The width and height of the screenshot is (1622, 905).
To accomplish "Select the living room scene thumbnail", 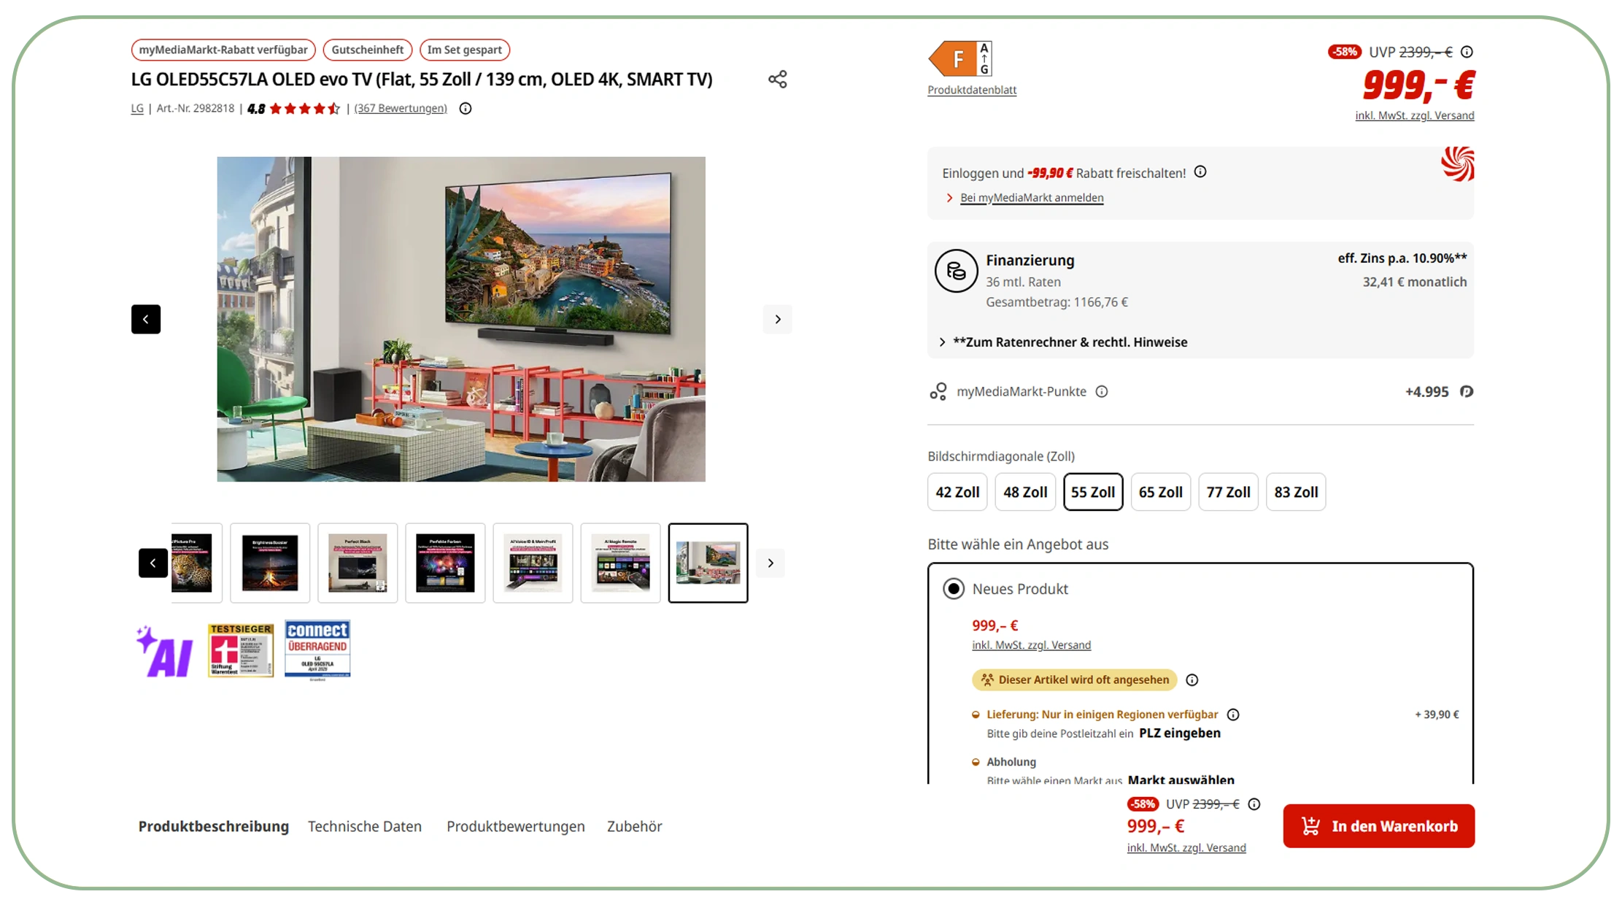I will (708, 563).
